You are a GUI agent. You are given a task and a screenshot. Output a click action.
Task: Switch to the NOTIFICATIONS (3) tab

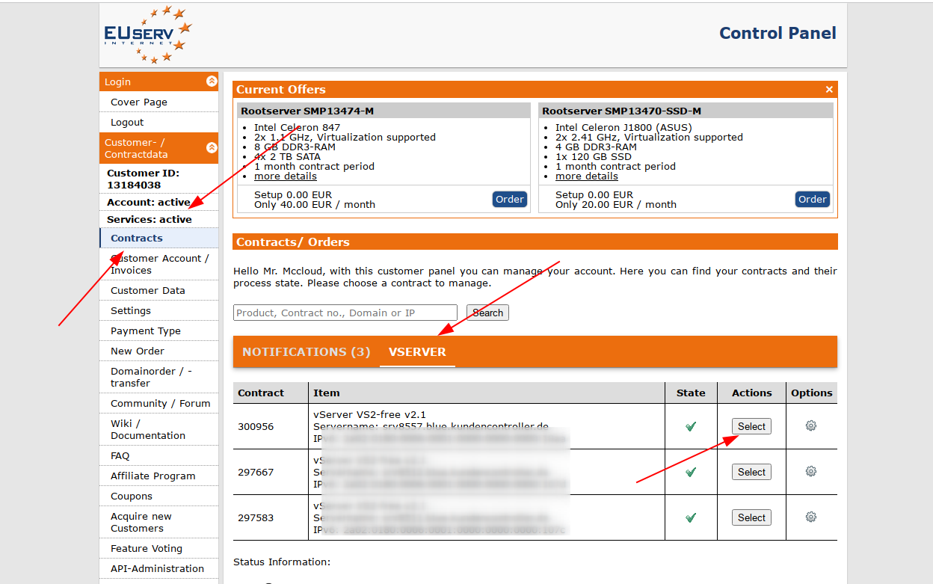[x=307, y=351]
